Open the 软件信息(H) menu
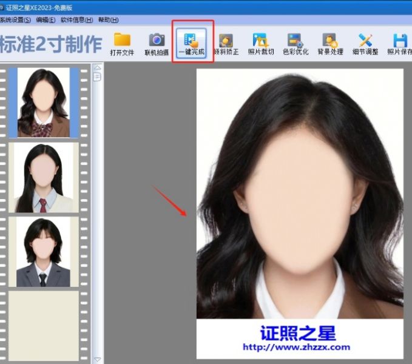 [76, 20]
